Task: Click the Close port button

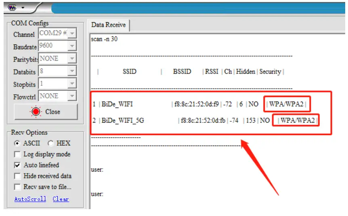Action: tap(46, 112)
